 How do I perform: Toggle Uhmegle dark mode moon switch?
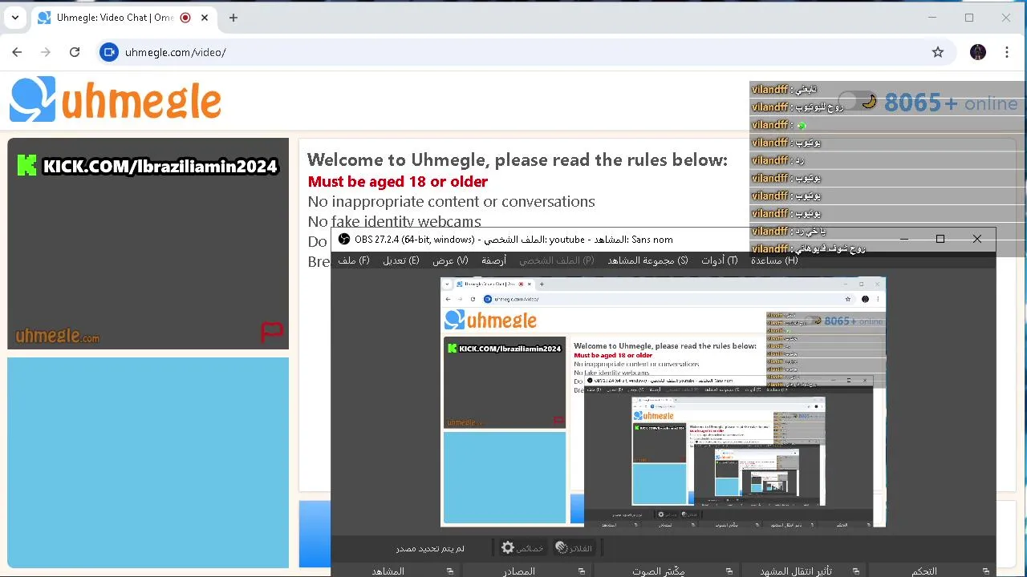click(859, 102)
